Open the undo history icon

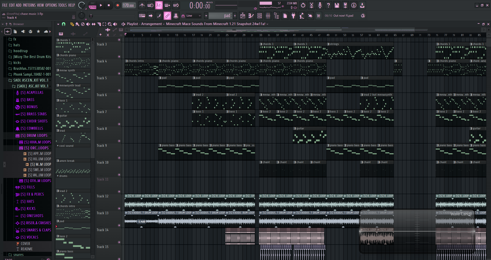click(303, 5)
